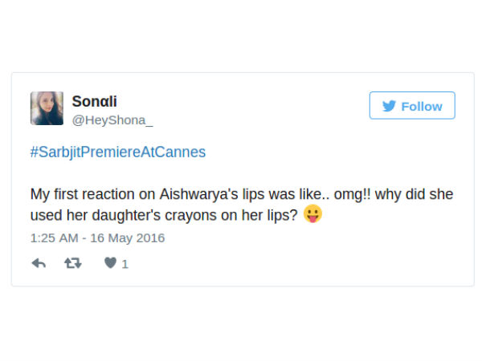Open the #SarbjitPremiereAtCannes hashtag
The height and width of the screenshot is (361, 482).
point(117,152)
